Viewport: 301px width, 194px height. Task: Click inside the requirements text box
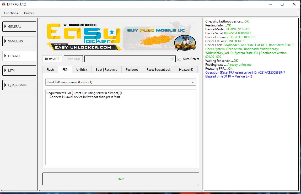coord(121,127)
